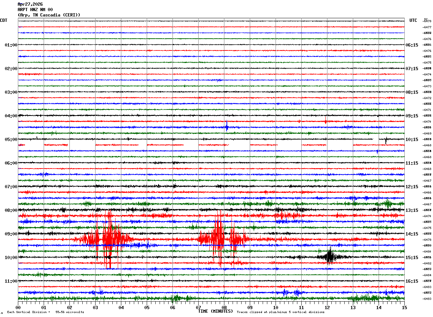Select the 02:00 CDT row label
The height and width of the screenshot is (317, 433).
point(11,69)
